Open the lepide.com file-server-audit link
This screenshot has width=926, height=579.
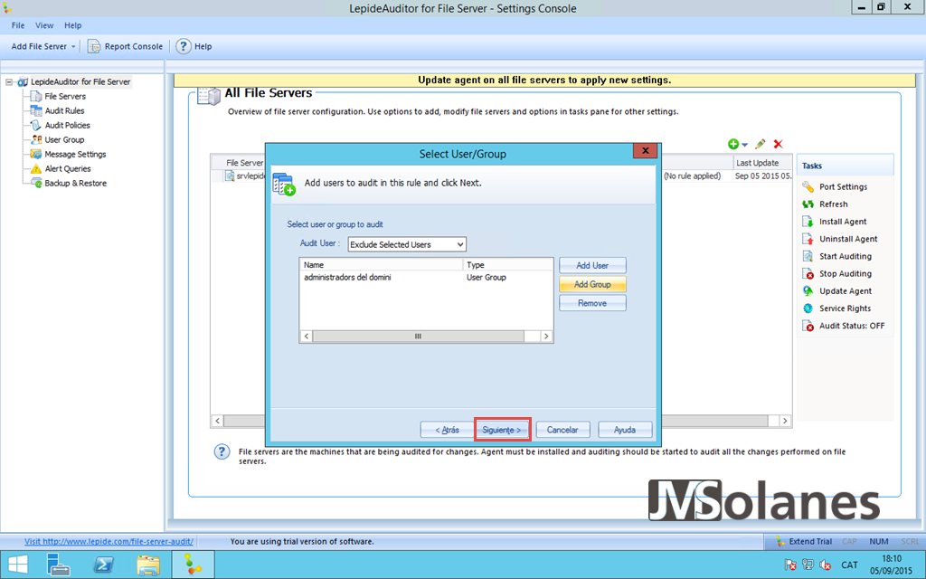[x=109, y=541]
